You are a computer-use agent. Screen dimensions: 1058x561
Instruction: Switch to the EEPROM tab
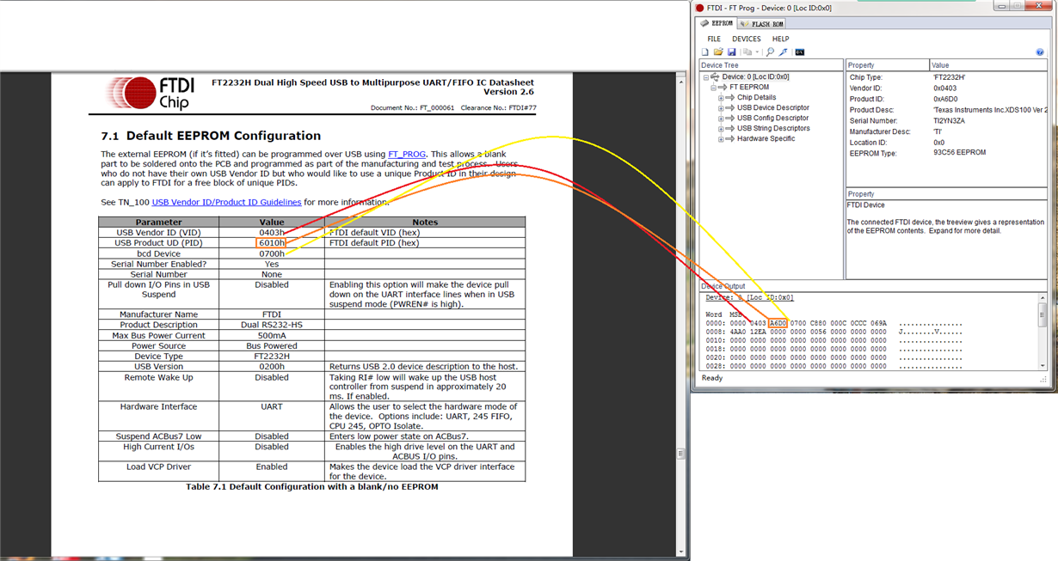(x=717, y=23)
